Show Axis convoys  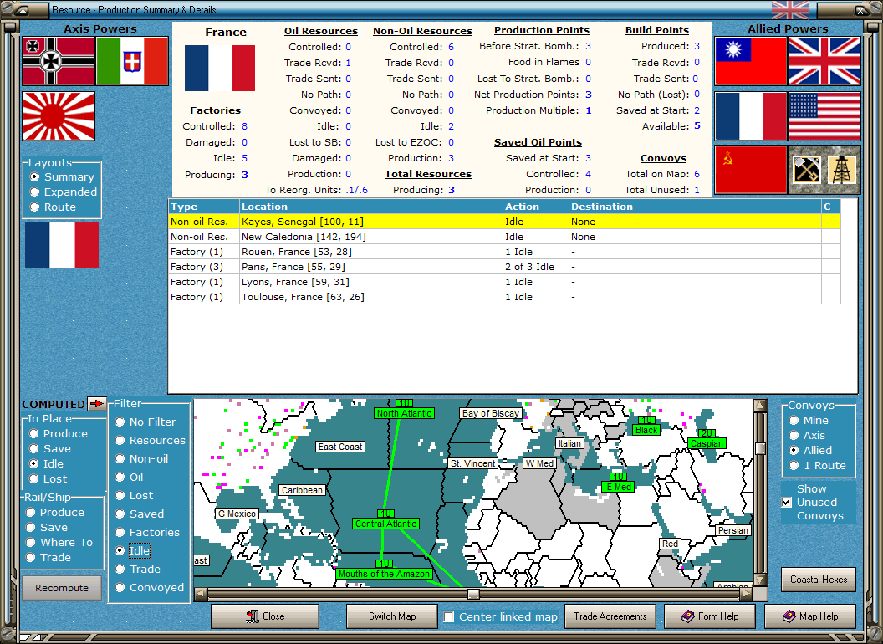click(x=807, y=436)
